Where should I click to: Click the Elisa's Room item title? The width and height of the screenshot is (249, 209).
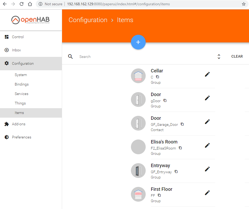[x=164, y=142]
